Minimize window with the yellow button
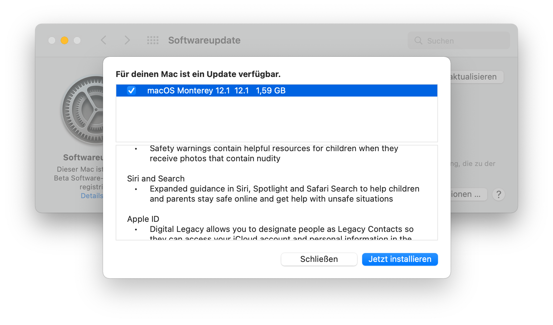 click(64, 40)
